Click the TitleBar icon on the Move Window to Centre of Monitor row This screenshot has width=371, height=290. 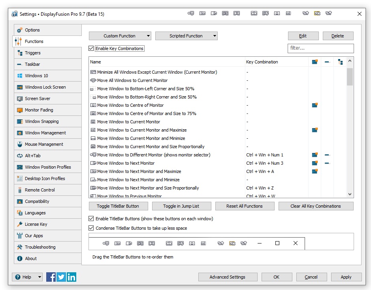pos(315,105)
